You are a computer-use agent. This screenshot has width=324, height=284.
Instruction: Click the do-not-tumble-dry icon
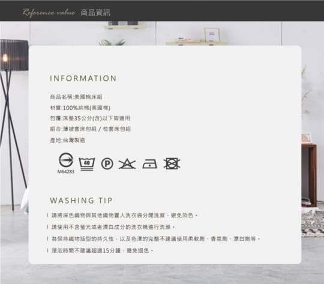(172, 164)
